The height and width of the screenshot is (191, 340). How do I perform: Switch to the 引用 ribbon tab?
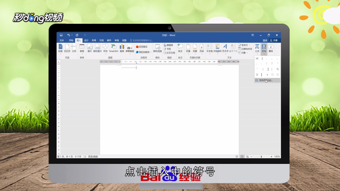(x=101, y=40)
